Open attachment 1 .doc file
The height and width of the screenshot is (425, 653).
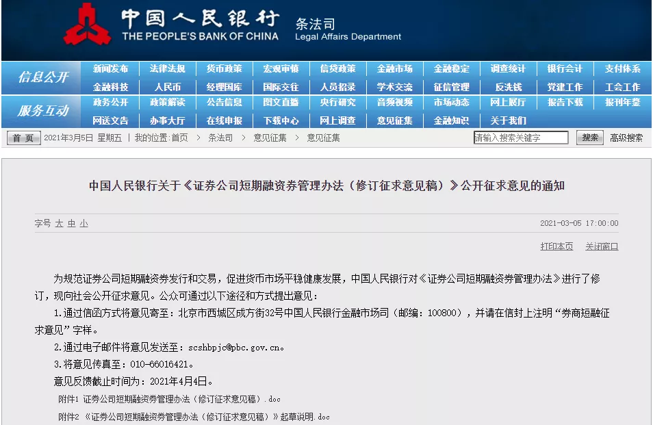coord(181,399)
